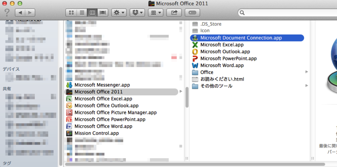This screenshot has width=337, height=167.
Task: Click the grey Icon file's icon
Action: pyautogui.click(x=195, y=31)
